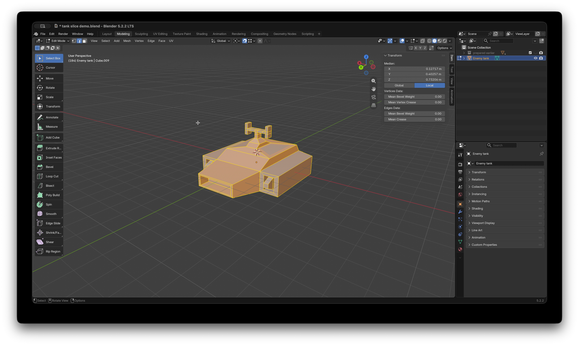Adjust the vertices Mean Bevel Weight field

coord(414,97)
